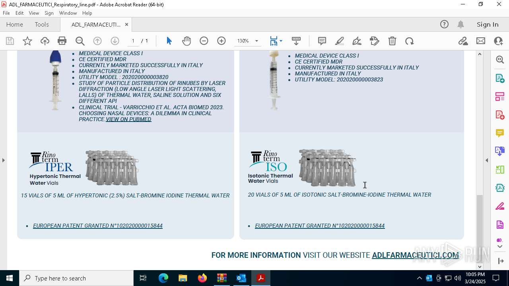Expand the right tools pane
Image resolution: width=509 pixels, height=286 pixels.
point(500,261)
